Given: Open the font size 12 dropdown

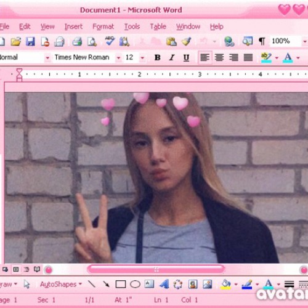Looking at the screenshot, I should 142,58.
